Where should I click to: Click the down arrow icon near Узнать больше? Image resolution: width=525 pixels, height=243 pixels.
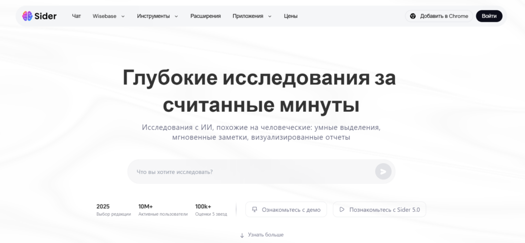[242, 235]
